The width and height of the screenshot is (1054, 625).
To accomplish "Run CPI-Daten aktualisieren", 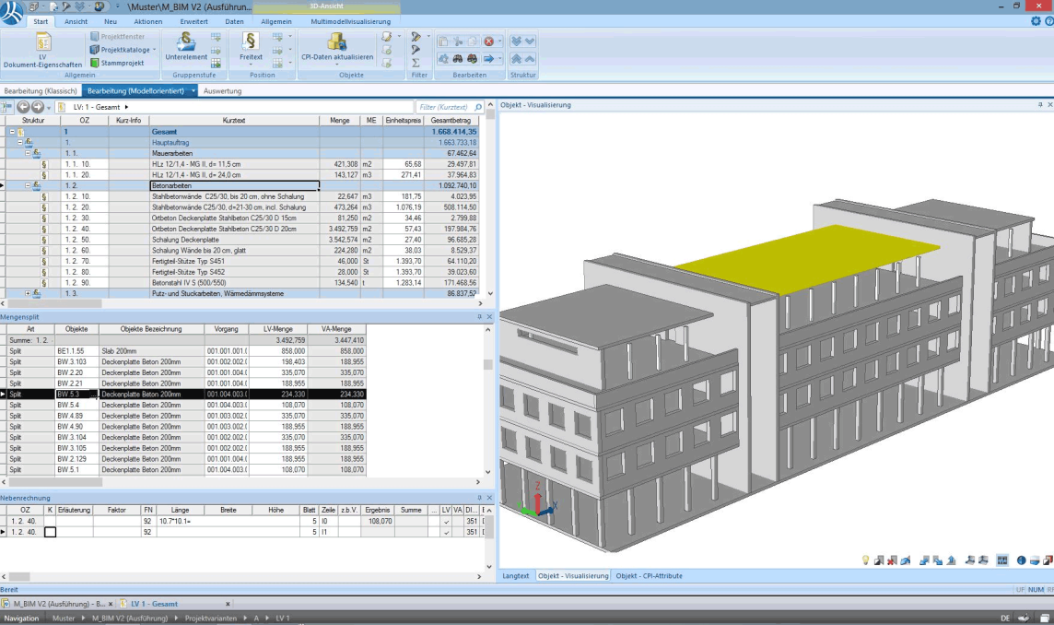I will (x=337, y=46).
